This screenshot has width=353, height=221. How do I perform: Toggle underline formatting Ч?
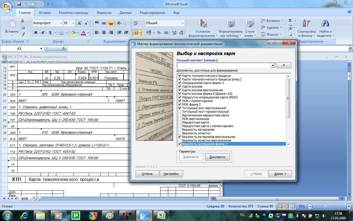50,33
